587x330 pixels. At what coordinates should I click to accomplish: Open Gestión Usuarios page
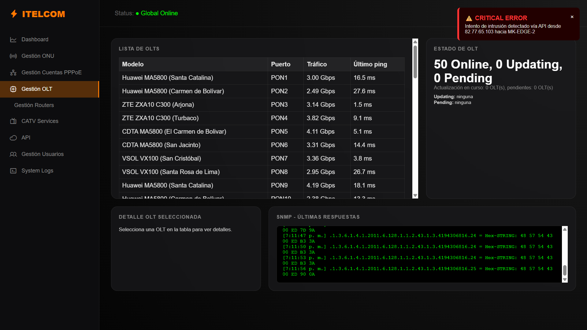pyautogui.click(x=50, y=154)
